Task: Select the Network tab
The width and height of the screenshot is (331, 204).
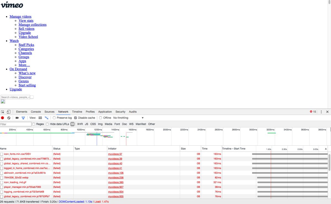Action: pyautogui.click(x=63, y=112)
